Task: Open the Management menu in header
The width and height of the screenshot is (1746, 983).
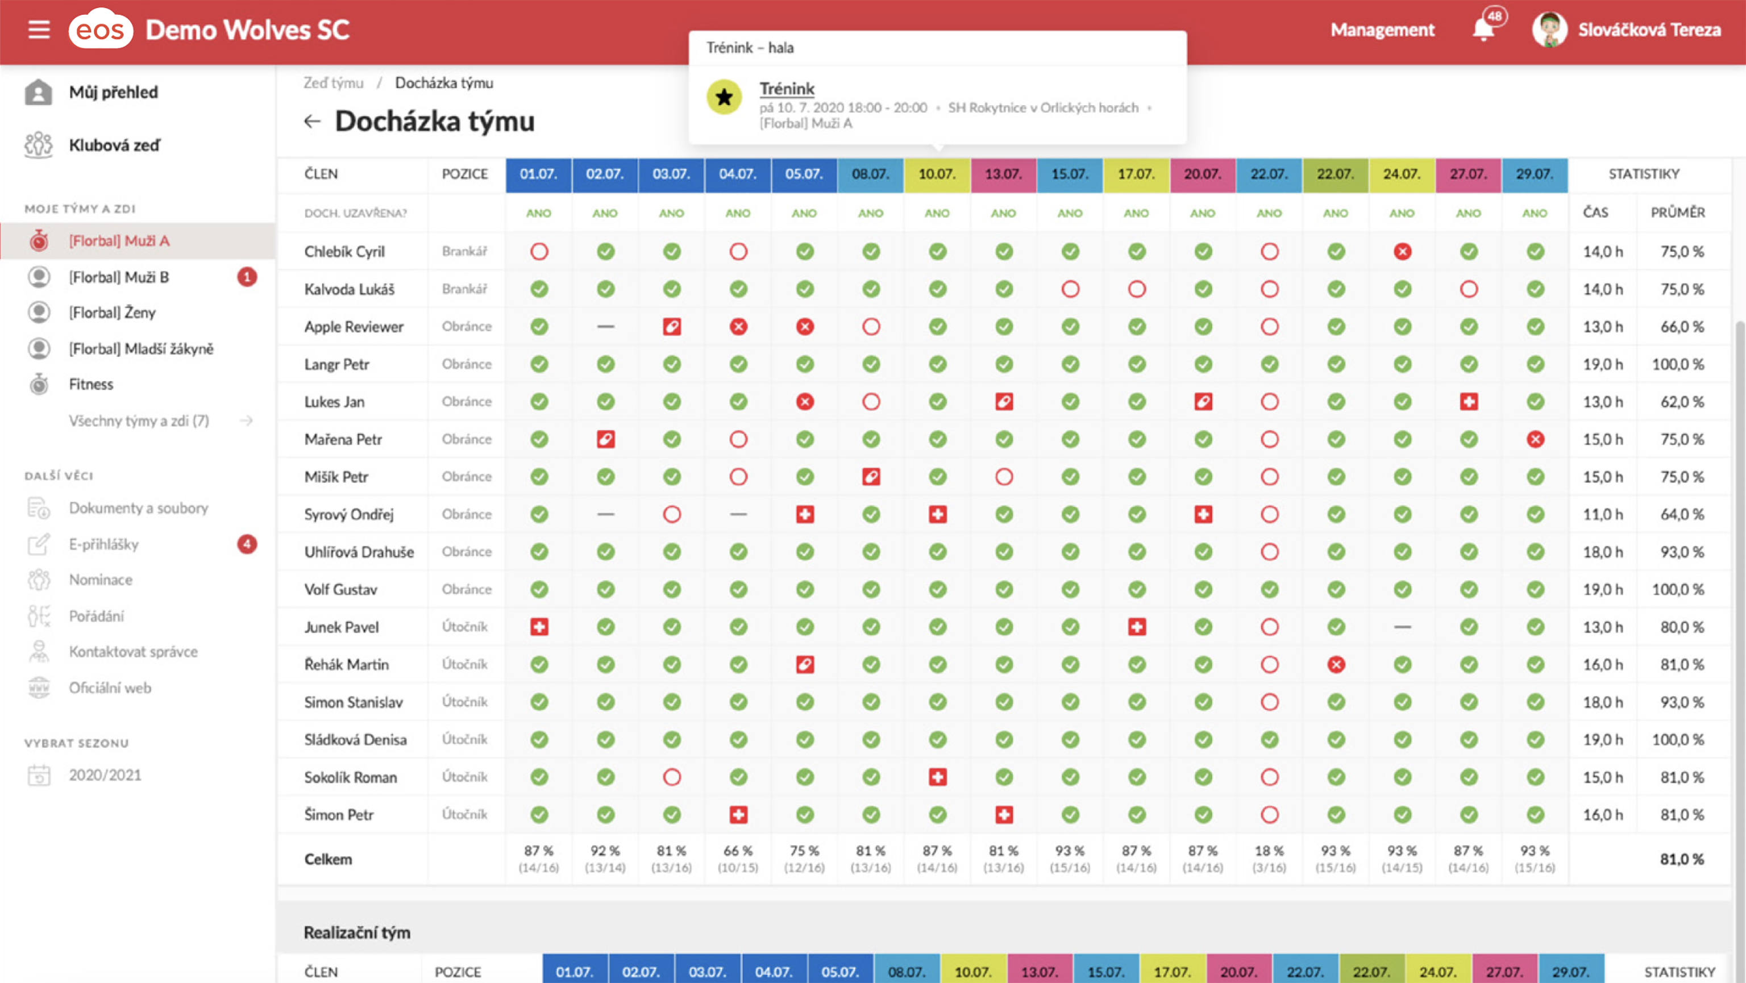Action: 1382,31
